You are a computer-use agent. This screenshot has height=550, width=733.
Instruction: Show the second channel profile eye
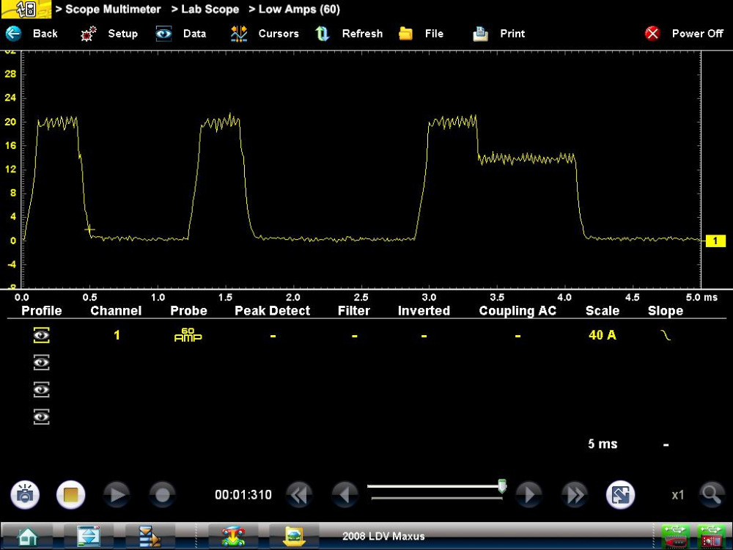pos(42,362)
